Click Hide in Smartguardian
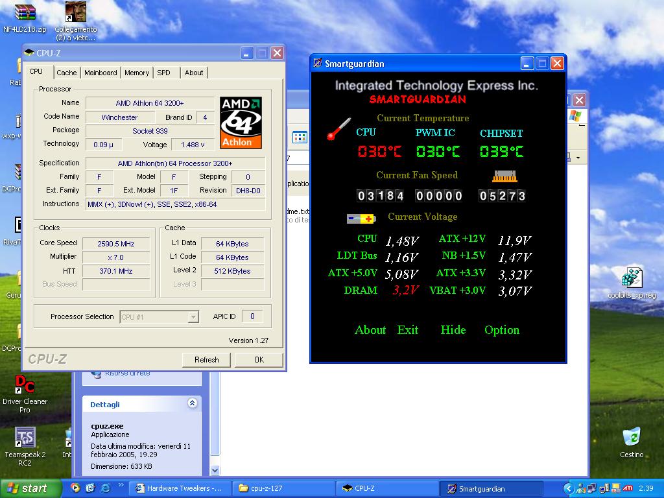This screenshot has width=664, height=498. pyautogui.click(x=453, y=330)
